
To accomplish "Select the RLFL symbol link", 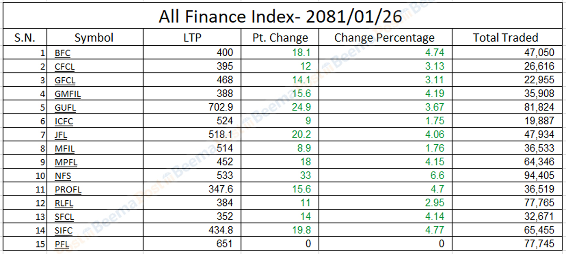I will pos(64,204).
